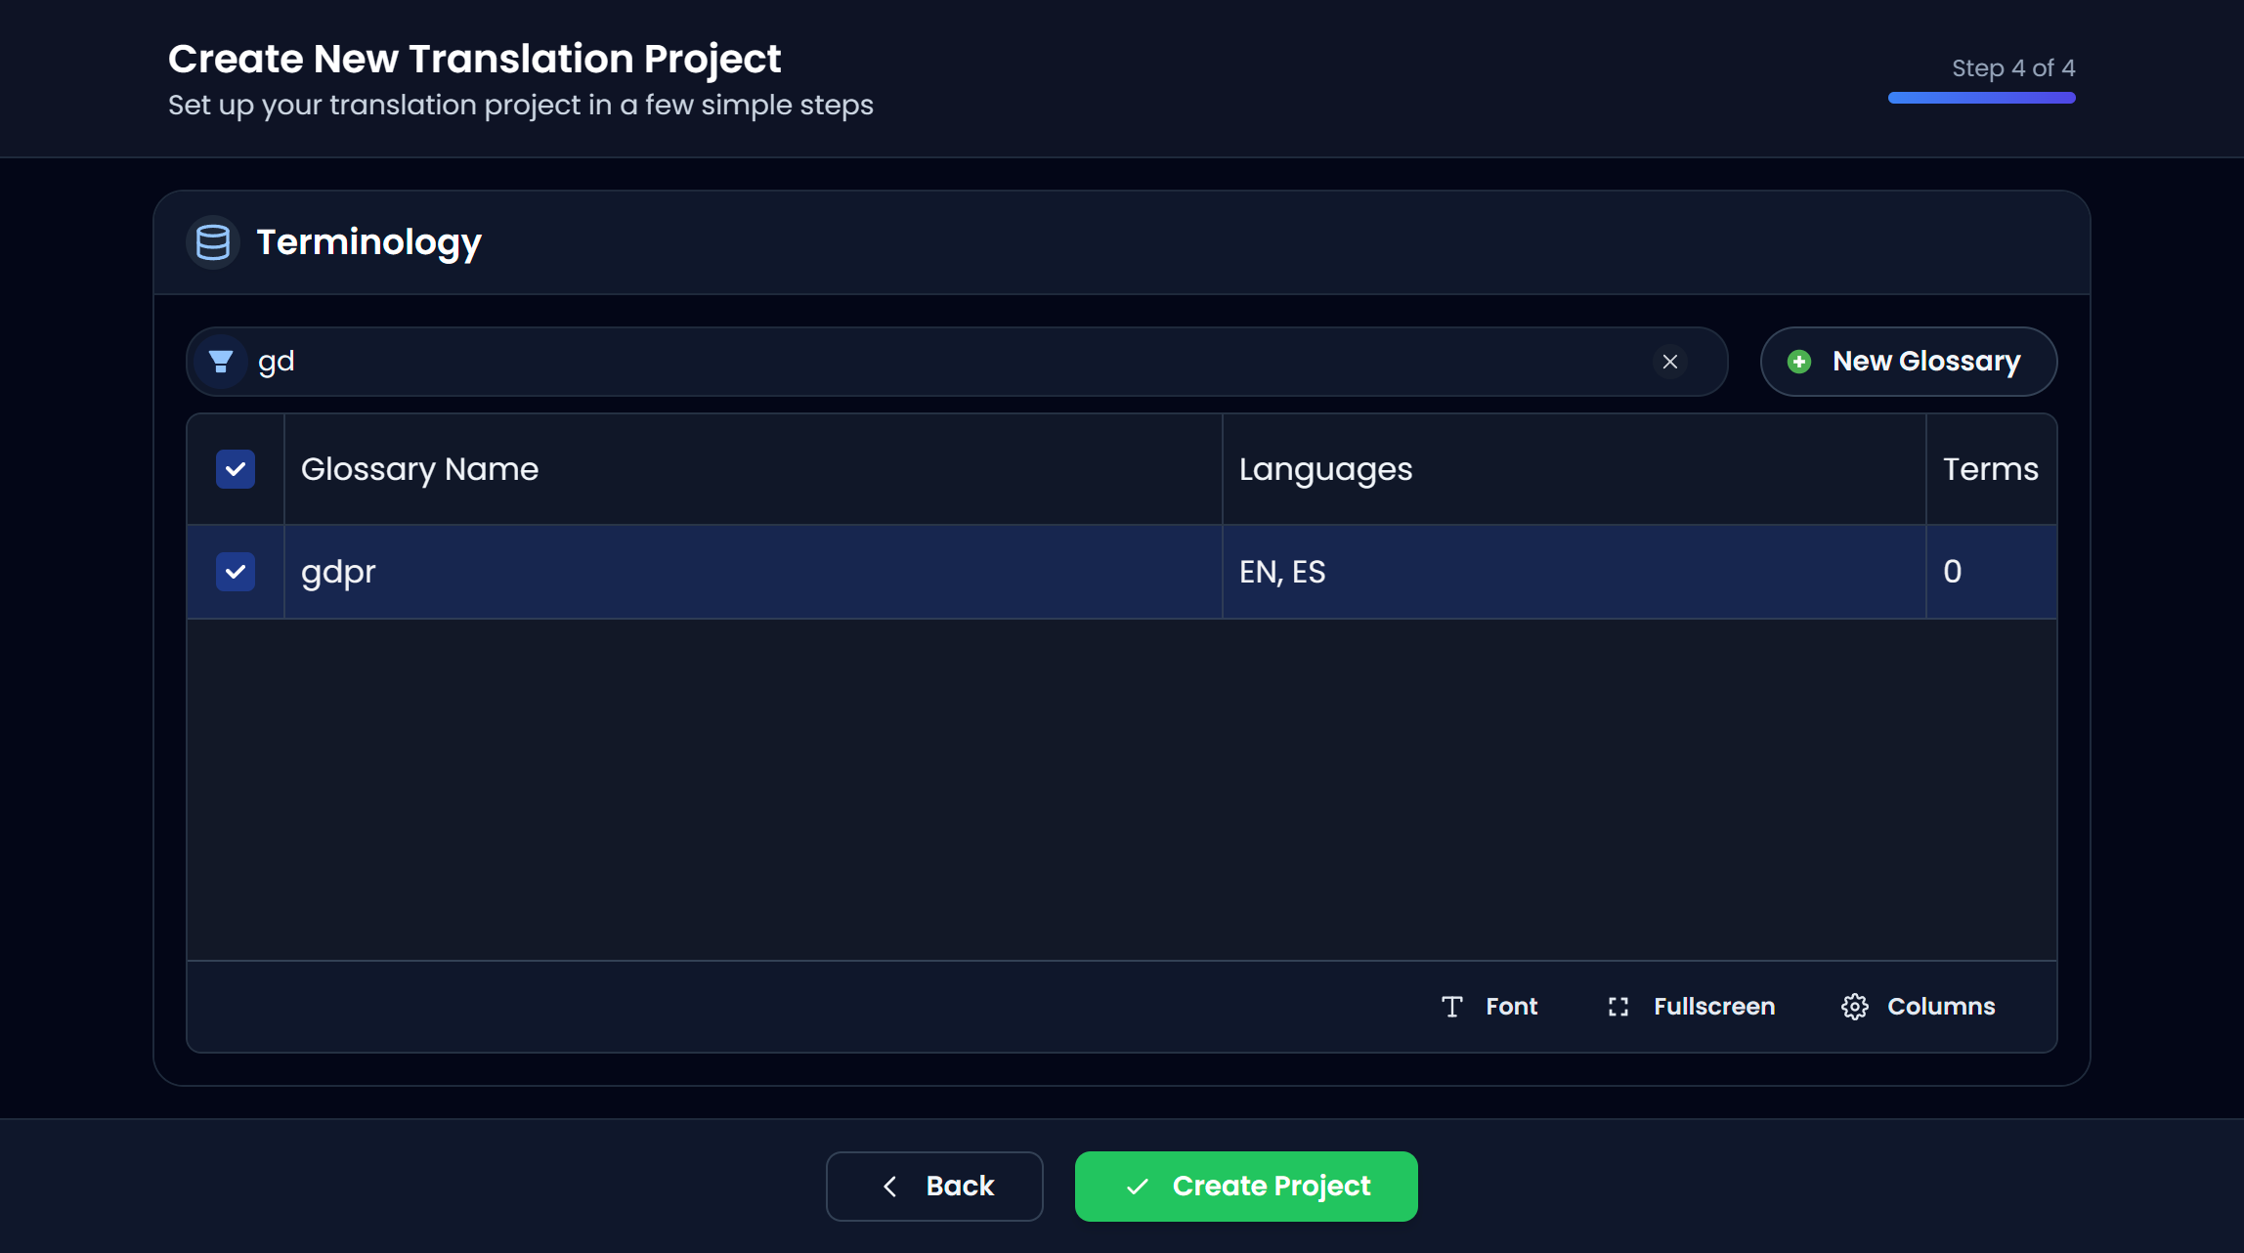Uncheck the gdpr glossary checkbox
2244x1253 pixels.
[235, 572]
